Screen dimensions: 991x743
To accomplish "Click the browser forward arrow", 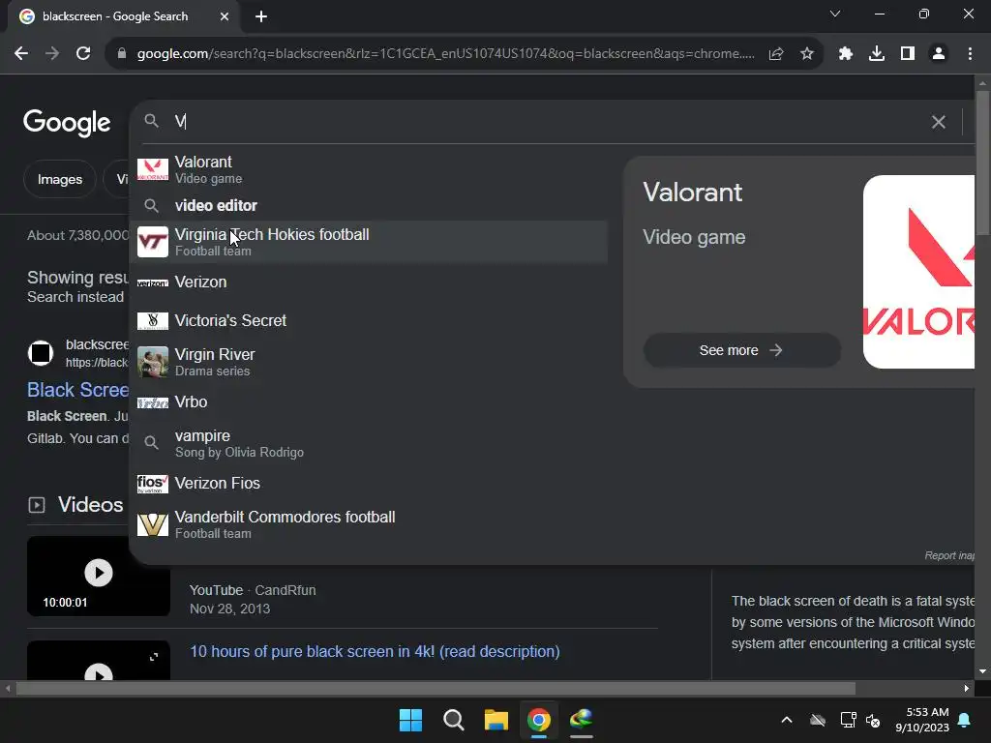I will coord(52,54).
